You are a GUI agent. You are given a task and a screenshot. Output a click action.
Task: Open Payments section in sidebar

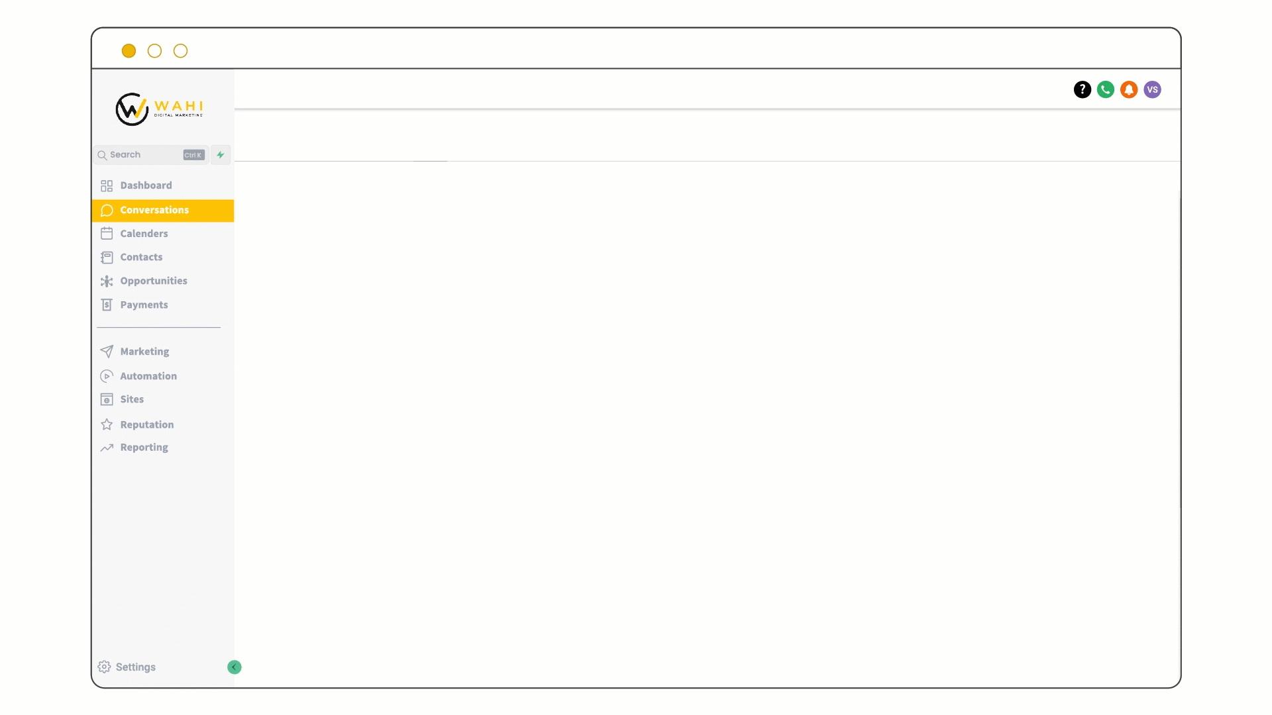pos(144,304)
